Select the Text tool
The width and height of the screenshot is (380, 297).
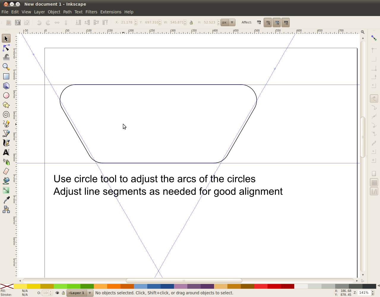point(6,152)
